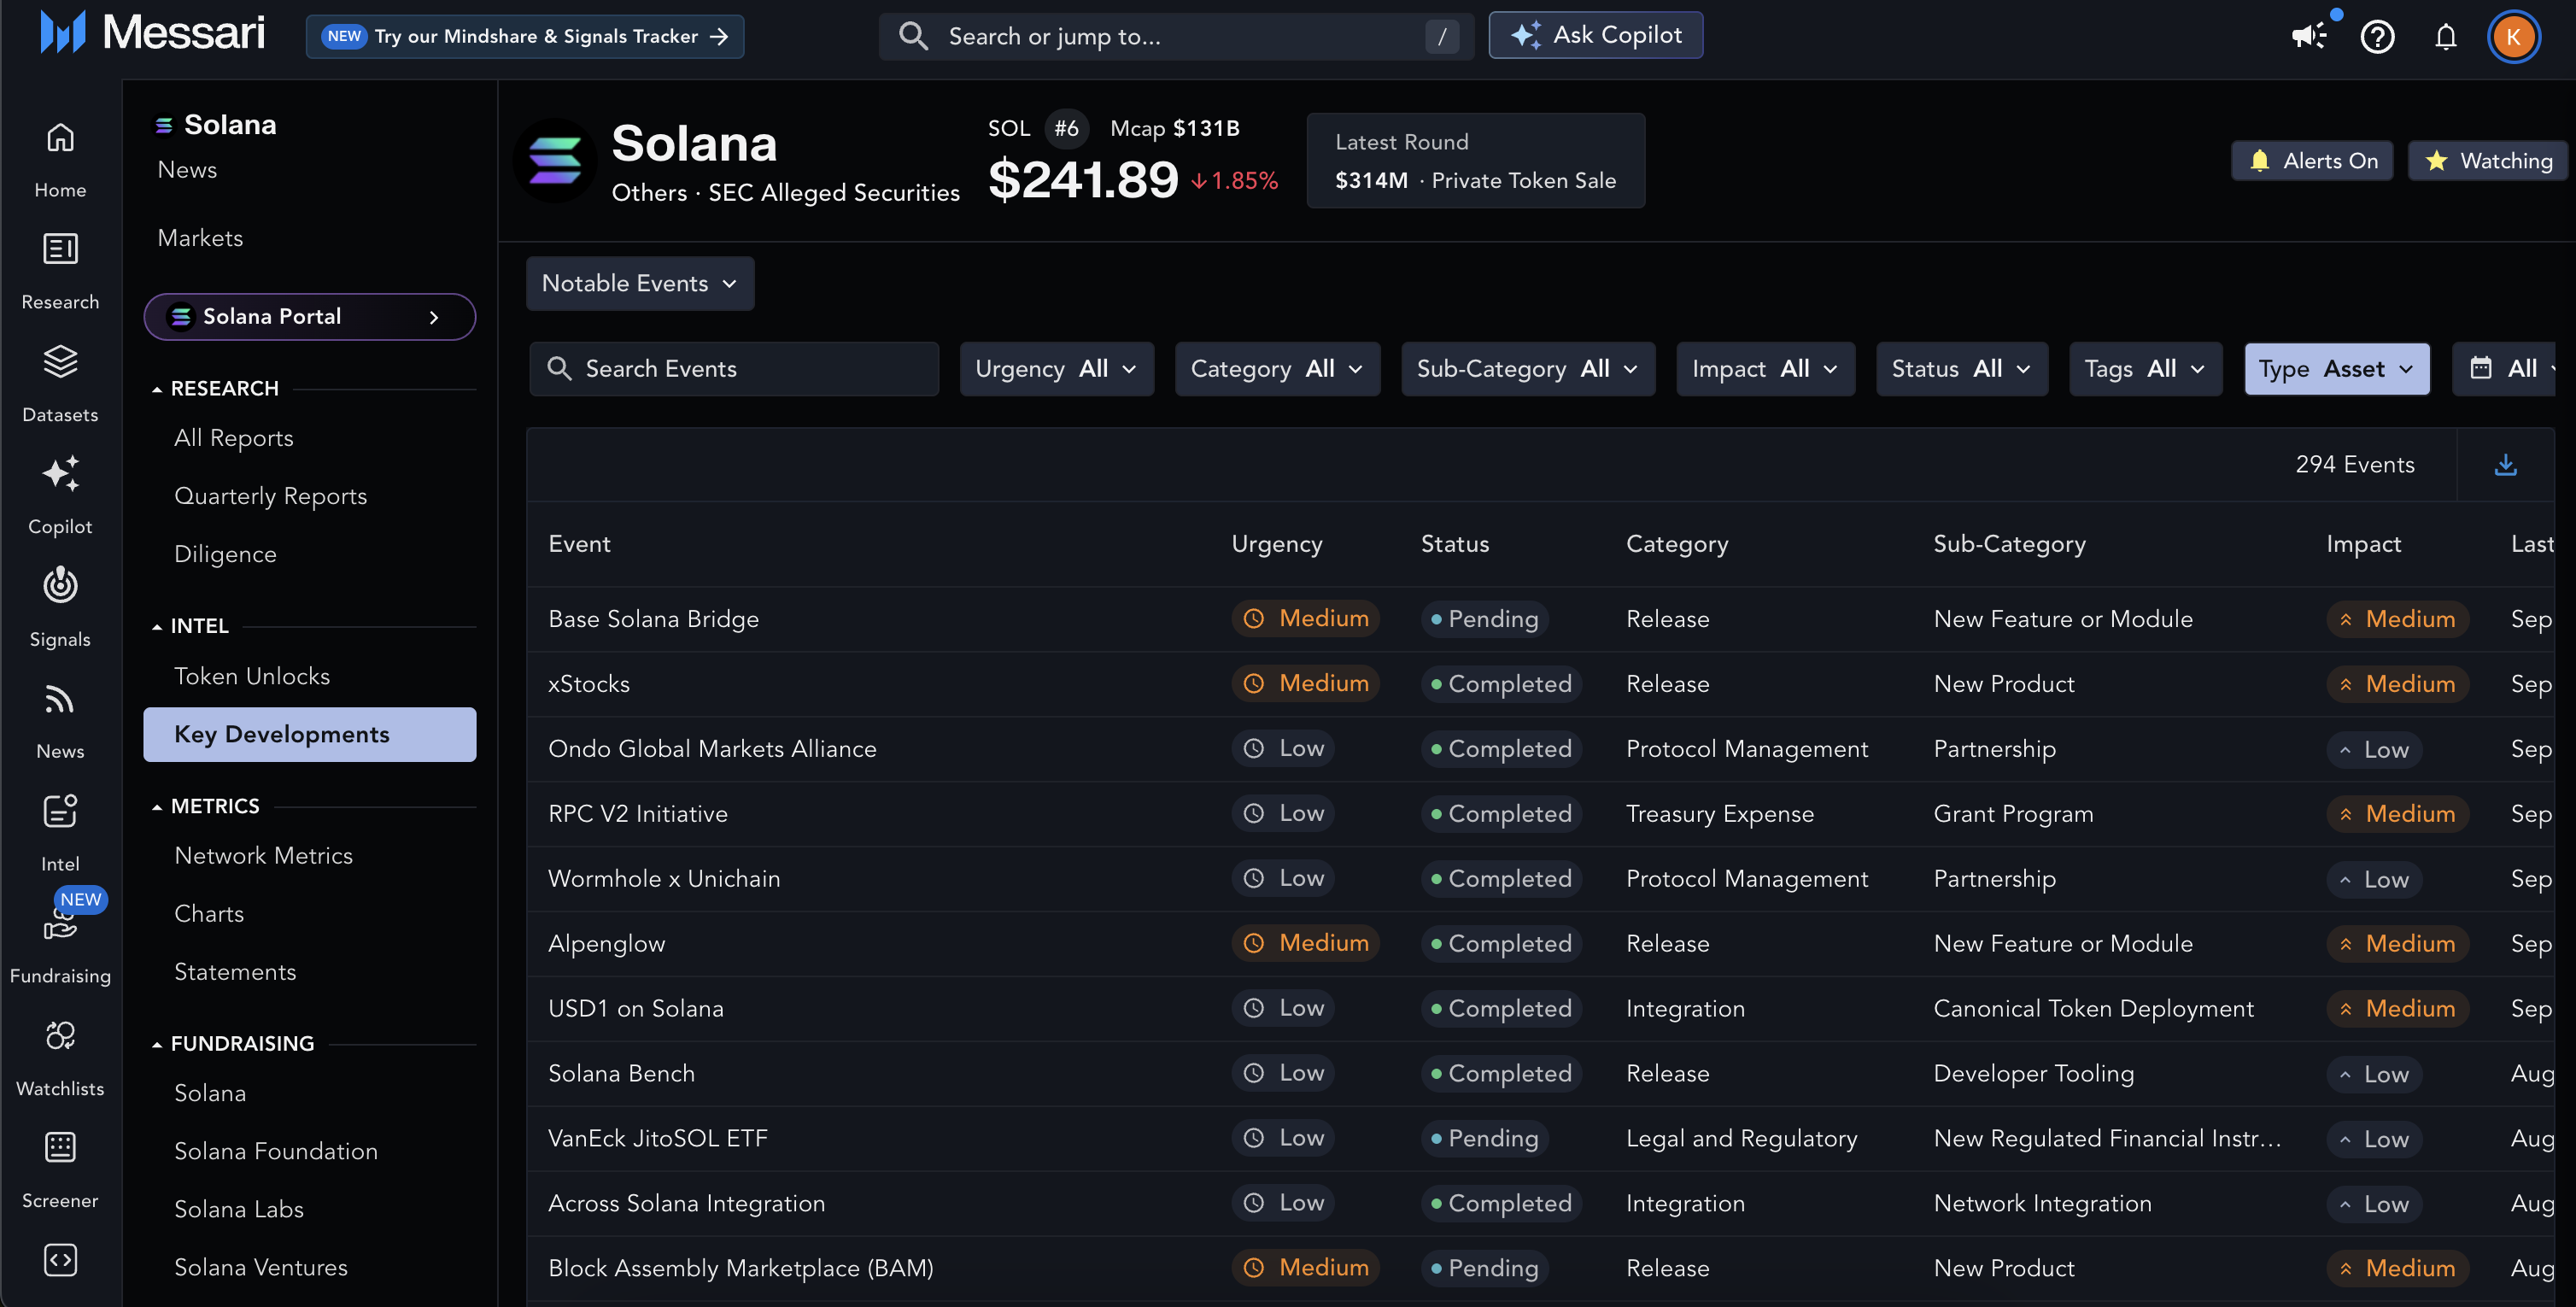Open Token Unlocks

tap(252, 676)
